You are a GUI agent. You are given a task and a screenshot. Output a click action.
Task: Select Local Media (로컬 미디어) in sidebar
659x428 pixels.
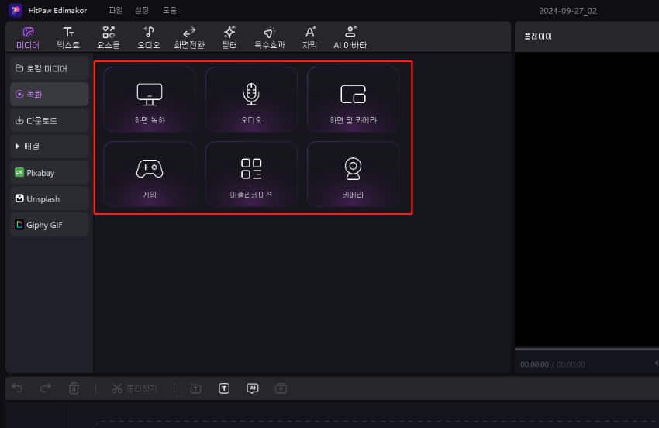click(48, 68)
